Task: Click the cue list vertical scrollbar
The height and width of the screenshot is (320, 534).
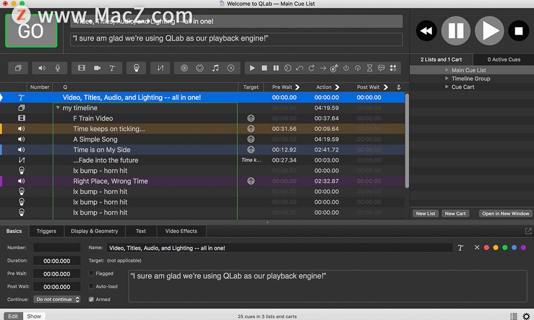Action: pyautogui.click(x=406, y=140)
